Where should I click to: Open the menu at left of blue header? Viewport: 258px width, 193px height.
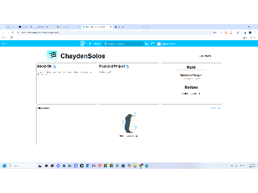click(x=4, y=43)
